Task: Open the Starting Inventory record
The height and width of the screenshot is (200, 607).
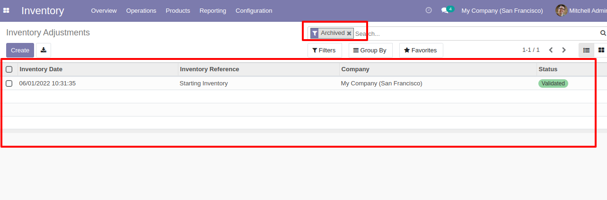Action: pos(203,83)
